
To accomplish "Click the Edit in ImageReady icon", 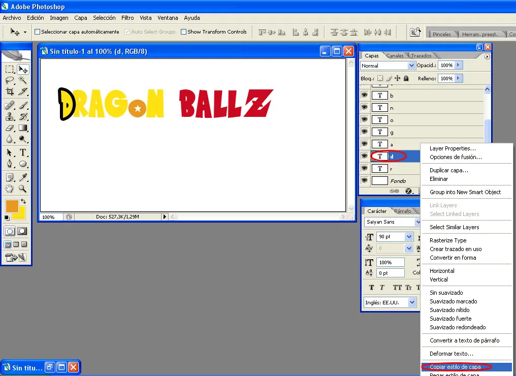I will click(15, 257).
